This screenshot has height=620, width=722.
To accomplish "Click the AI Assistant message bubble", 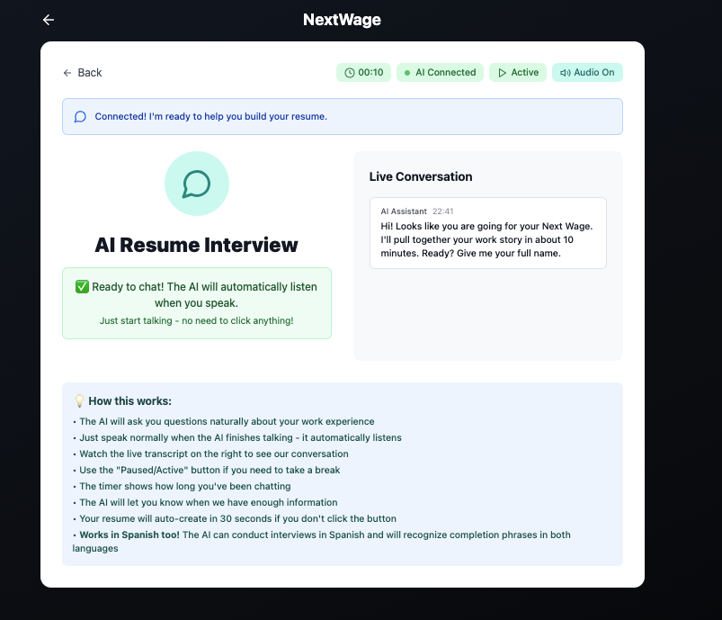I will (x=488, y=233).
